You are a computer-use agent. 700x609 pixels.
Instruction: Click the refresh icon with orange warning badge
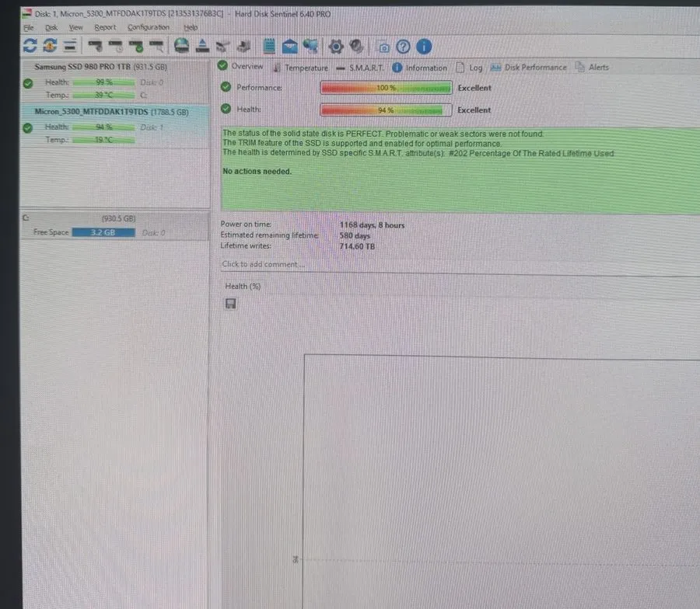click(50, 46)
